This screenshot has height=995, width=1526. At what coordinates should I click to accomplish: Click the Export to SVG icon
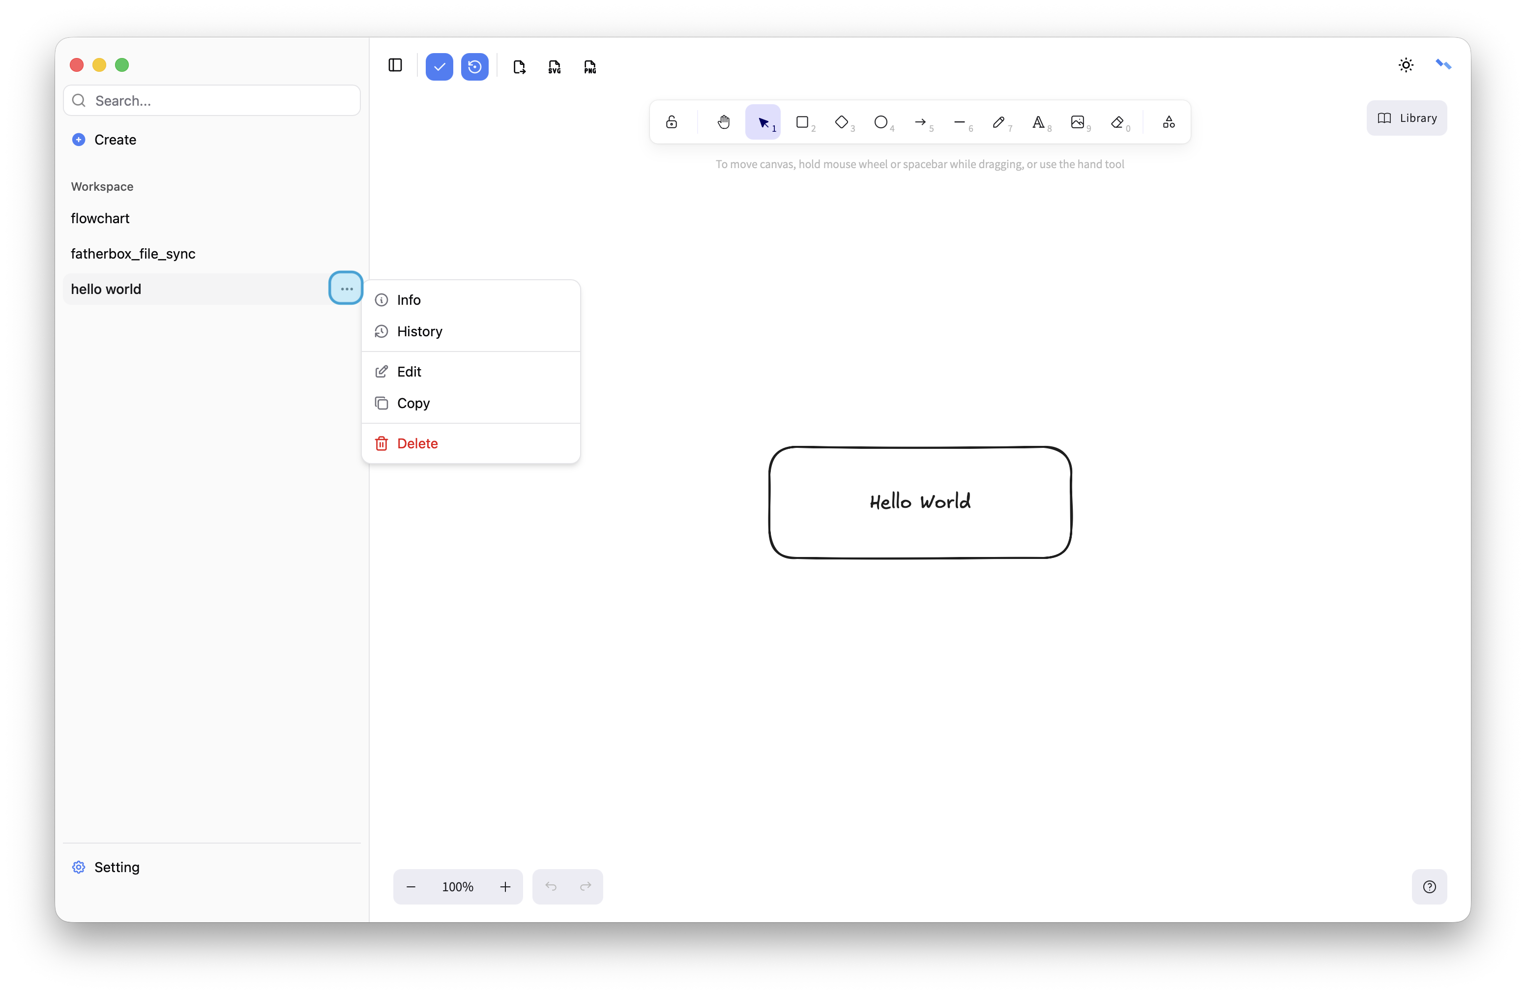tap(555, 67)
